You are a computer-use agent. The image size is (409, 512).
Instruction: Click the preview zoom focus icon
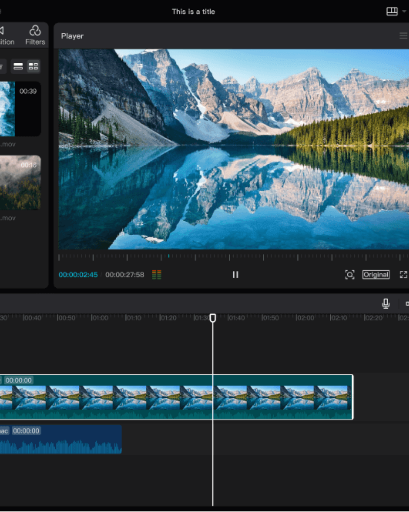pos(350,275)
